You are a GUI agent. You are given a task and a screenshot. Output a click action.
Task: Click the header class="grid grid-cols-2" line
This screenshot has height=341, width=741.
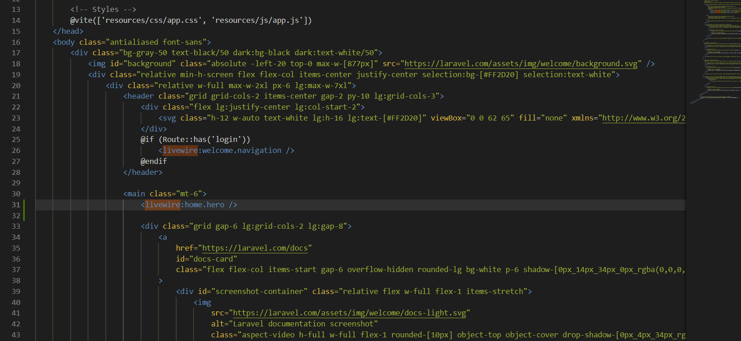[x=284, y=96]
